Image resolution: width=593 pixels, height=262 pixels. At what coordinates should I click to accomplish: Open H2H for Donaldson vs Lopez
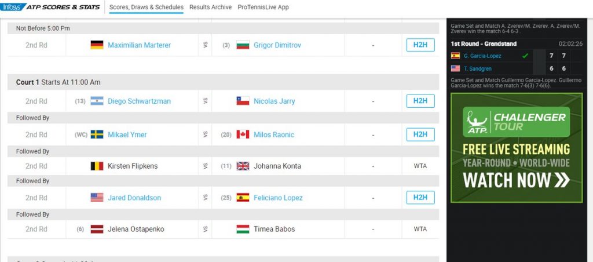pyautogui.click(x=420, y=198)
